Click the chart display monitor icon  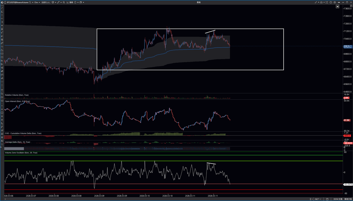coord(53,2)
